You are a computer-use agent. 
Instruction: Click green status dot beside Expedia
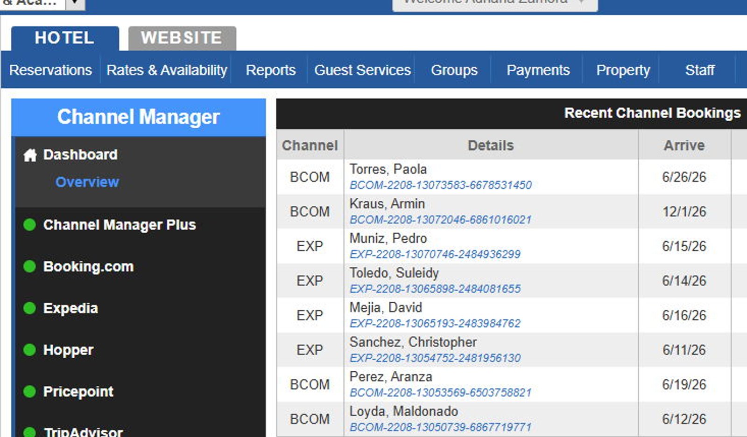(x=29, y=308)
